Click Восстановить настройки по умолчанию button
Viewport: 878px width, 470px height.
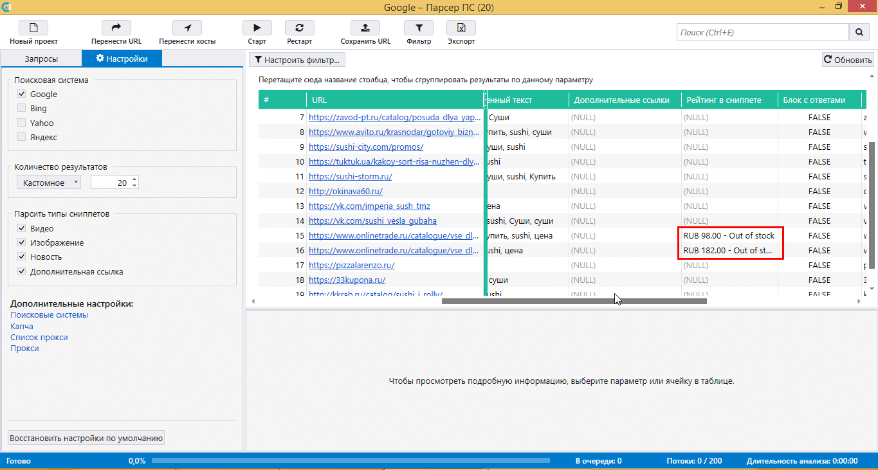click(86, 438)
